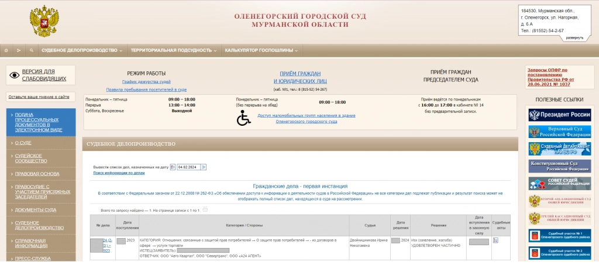Viewport: 599px width, 272px height.
Task: Click the Дата поступления column header
Action: pos(127,225)
